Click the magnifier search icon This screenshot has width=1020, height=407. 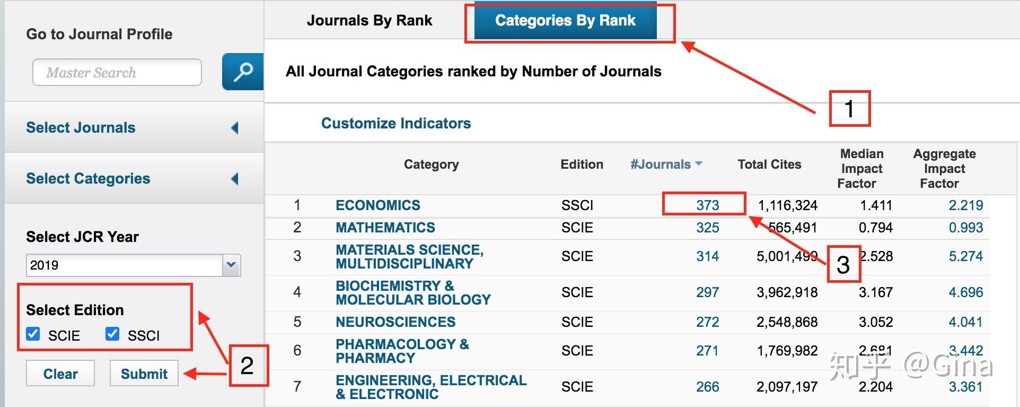243,72
